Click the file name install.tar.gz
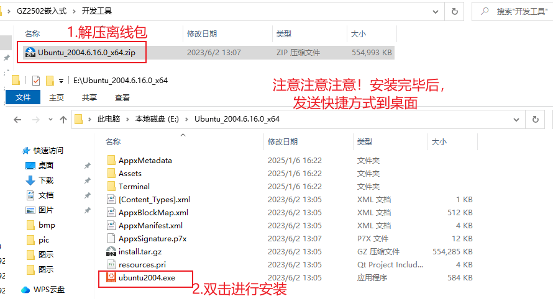 click(140, 252)
